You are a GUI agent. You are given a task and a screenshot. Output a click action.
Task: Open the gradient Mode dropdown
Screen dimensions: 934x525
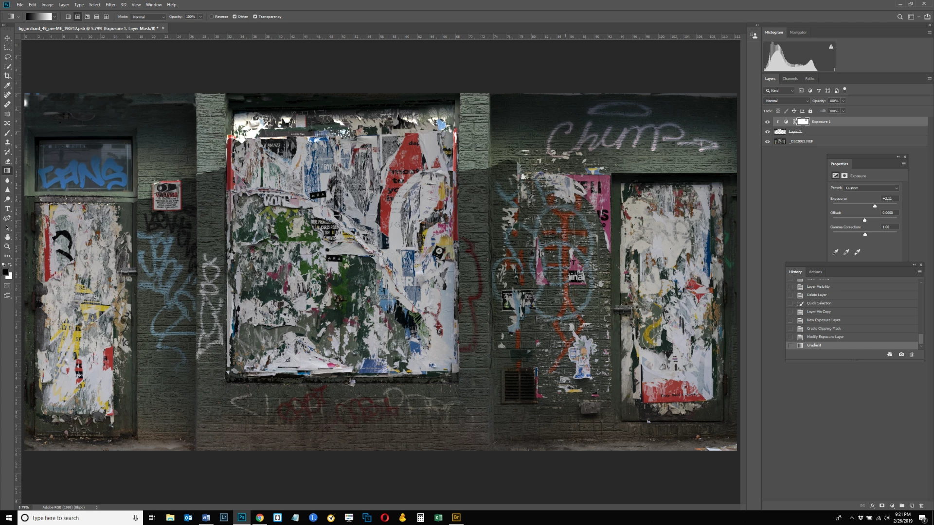click(148, 17)
